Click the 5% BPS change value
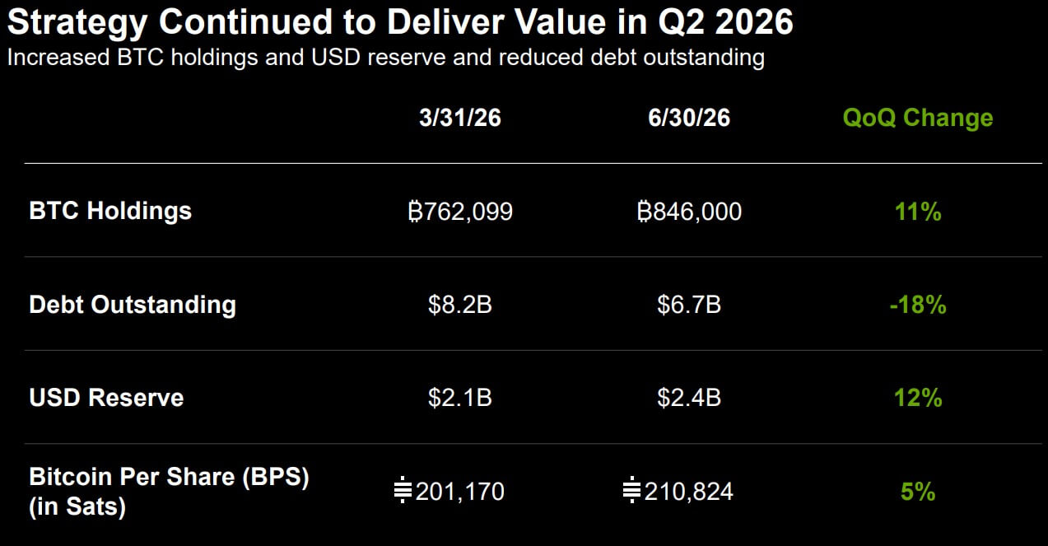This screenshot has height=546, width=1048. click(x=918, y=492)
